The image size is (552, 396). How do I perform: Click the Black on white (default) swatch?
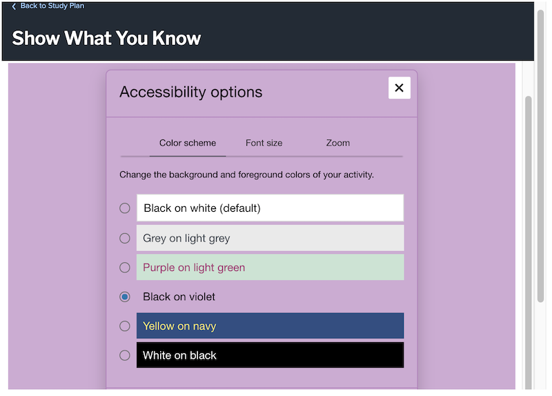tap(270, 208)
